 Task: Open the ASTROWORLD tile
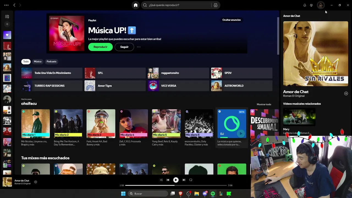[242, 86]
